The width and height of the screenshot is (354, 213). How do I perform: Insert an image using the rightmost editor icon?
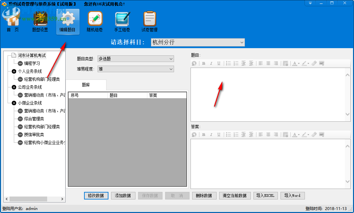(322, 63)
